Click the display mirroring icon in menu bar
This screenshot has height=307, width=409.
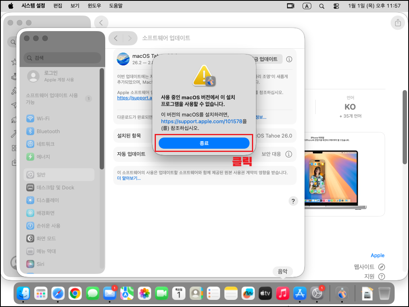point(291,6)
